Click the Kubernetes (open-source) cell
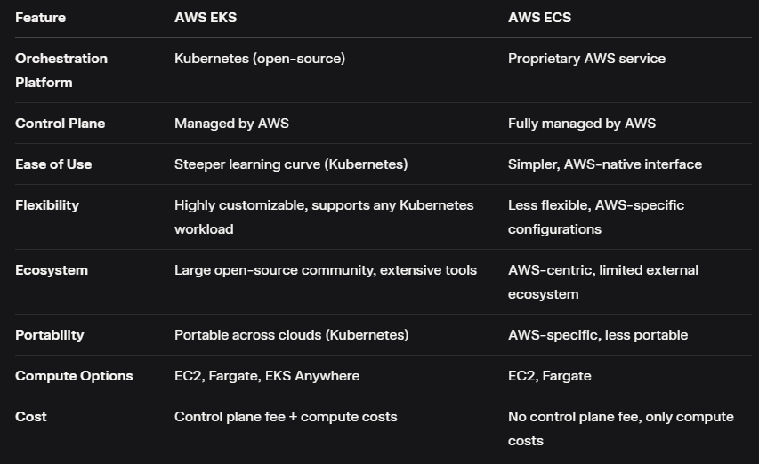 coord(260,59)
